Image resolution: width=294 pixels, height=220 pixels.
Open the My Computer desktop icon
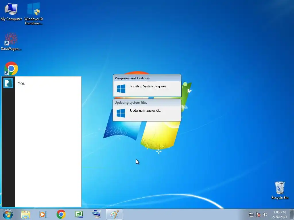tap(11, 11)
